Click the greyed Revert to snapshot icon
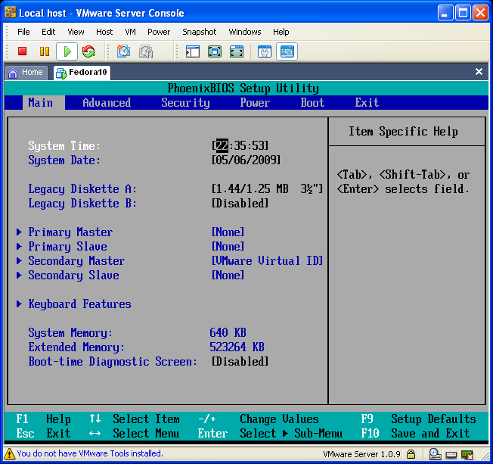Viewport: 493px width, 464px height. click(146, 51)
